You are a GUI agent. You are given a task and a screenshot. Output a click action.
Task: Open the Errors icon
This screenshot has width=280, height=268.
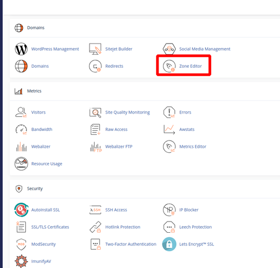(169, 112)
